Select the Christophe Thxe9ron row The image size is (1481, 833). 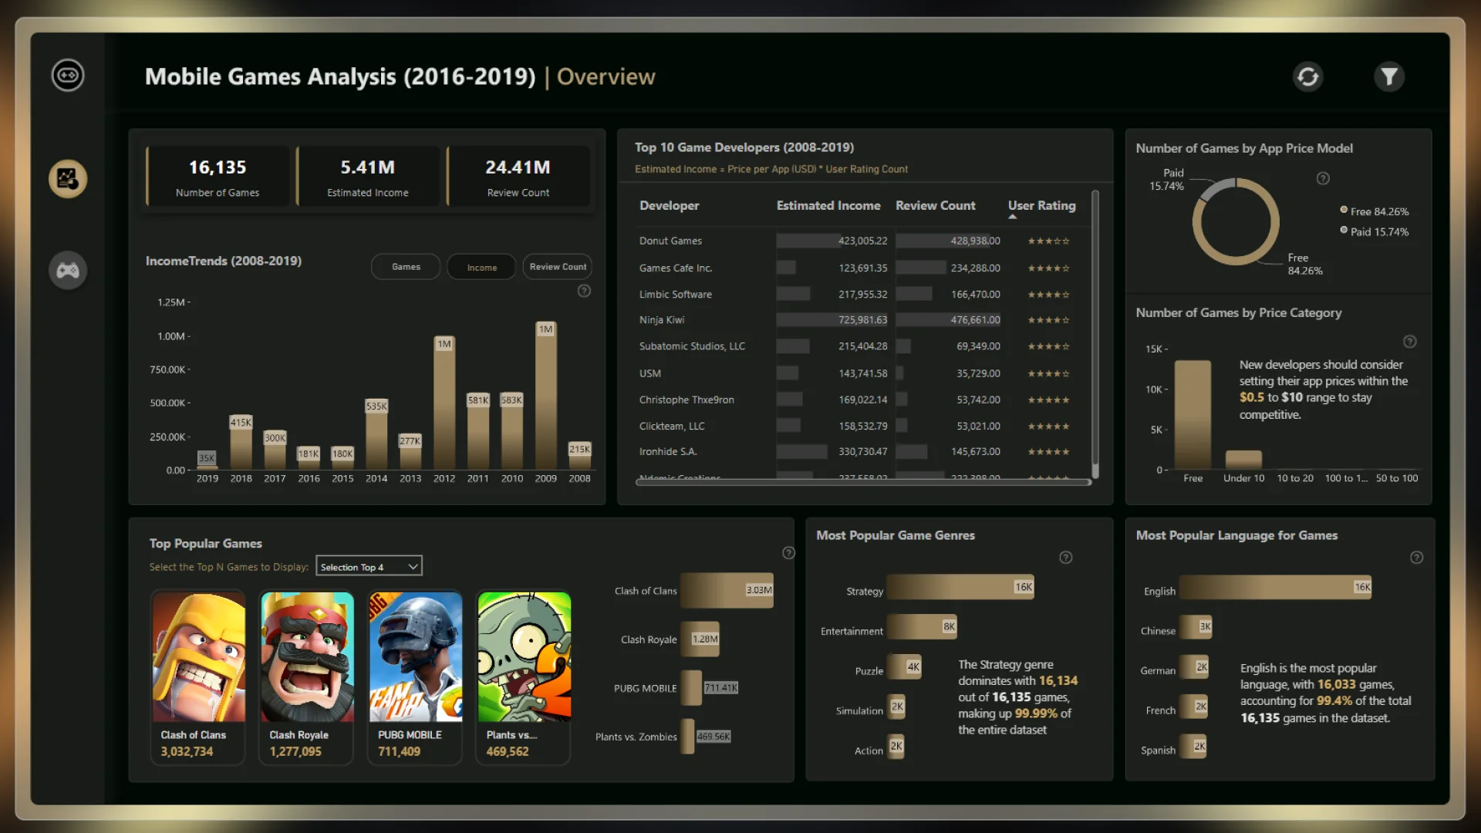[x=862, y=400]
